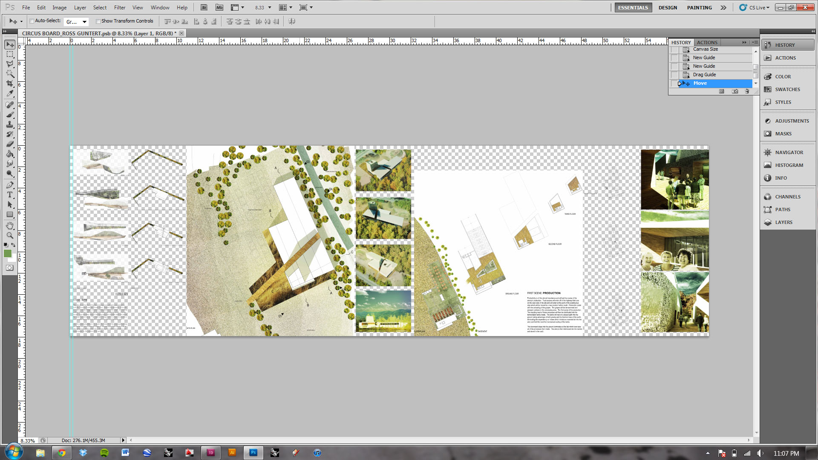Select the Hand tool
The image size is (818, 460).
coord(10,225)
